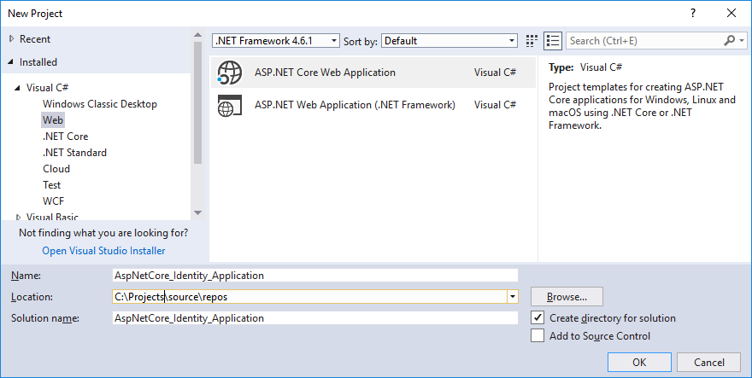This screenshot has height=378, width=752.
Task: Open the Visual Studio Installer link
Action: [103, 251]
